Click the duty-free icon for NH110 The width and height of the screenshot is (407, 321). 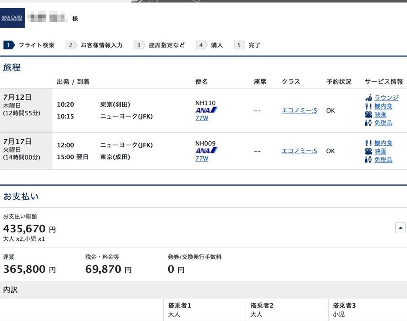(368, 123)
